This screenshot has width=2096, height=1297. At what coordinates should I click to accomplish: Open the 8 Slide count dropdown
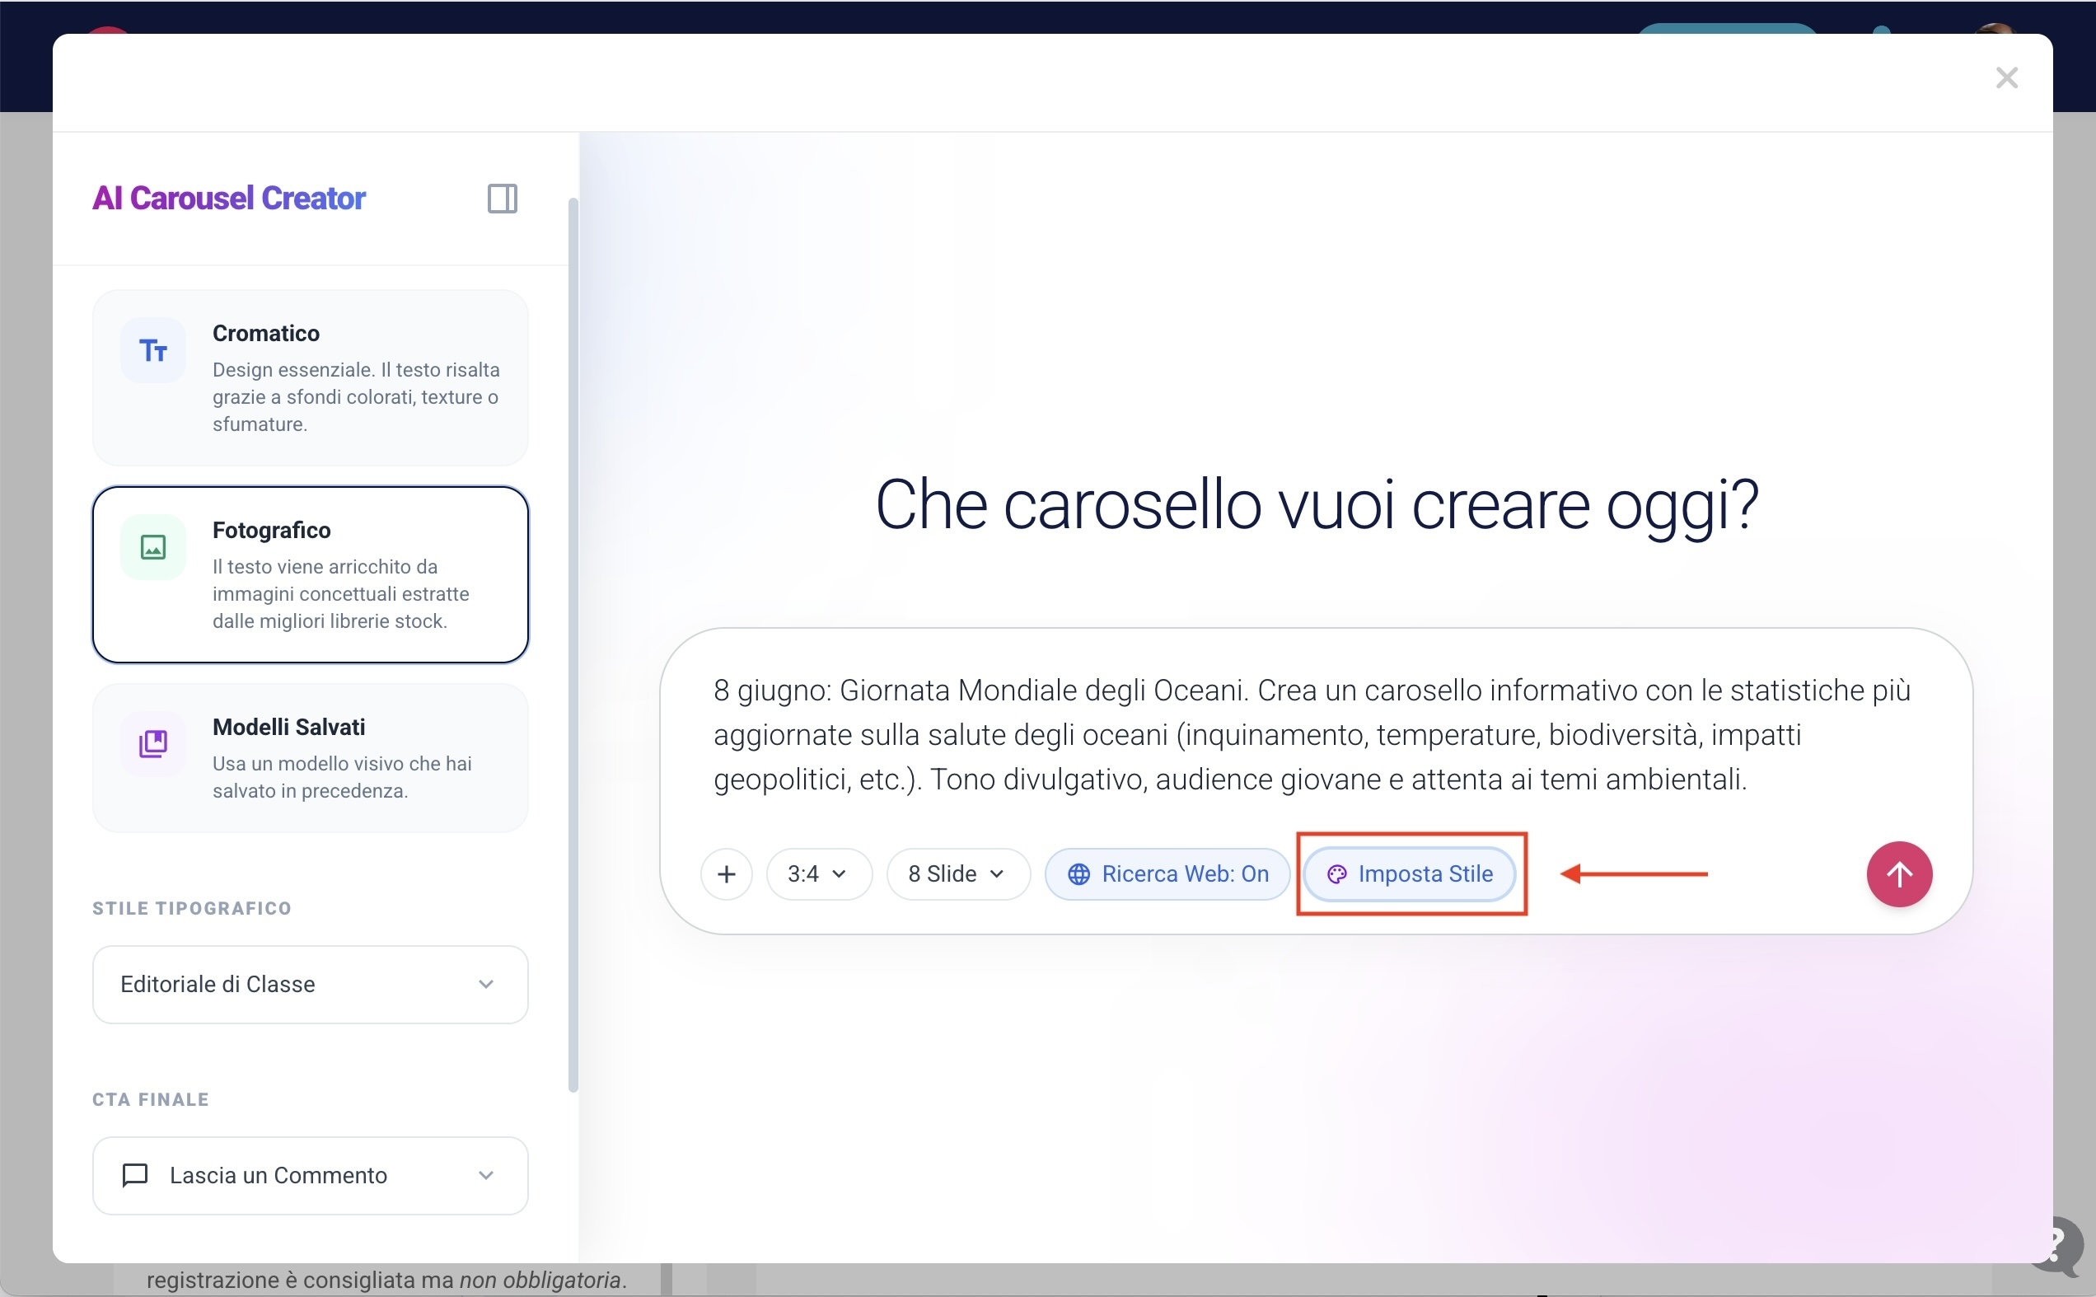(x=958, y=874)
